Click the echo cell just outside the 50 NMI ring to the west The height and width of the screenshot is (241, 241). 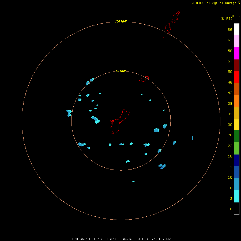69,113
